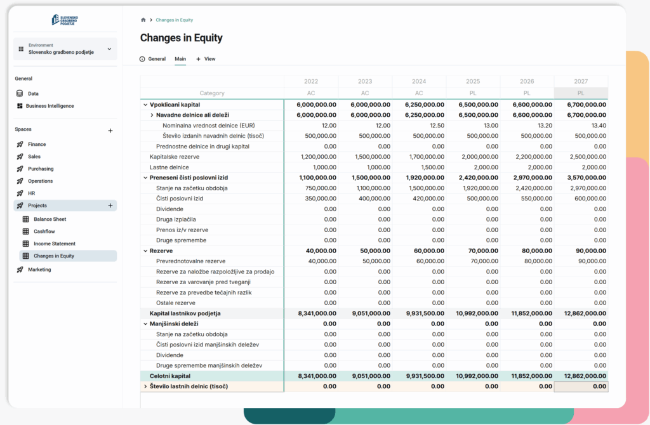
Task: Expand the Število lastnih delnic row
Action: [145, 386]
